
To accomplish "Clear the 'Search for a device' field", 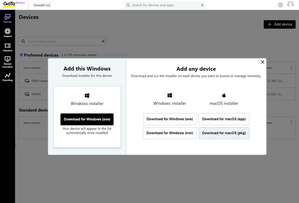I will [103, 41].
